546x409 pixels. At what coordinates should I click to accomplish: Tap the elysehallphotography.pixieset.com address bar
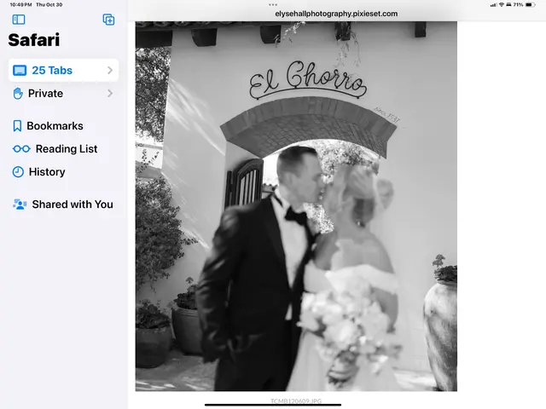336,14
